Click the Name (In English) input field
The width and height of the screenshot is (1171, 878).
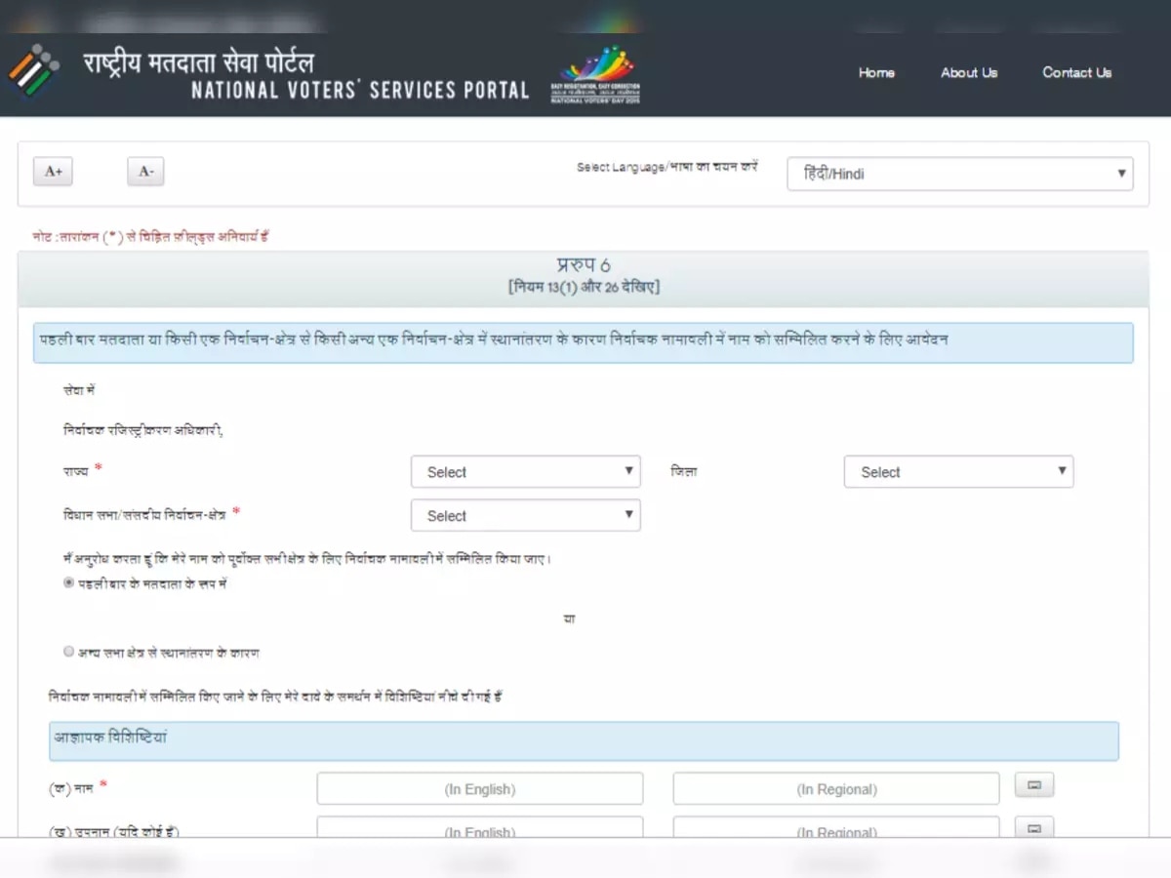click(x=479, y=788)
